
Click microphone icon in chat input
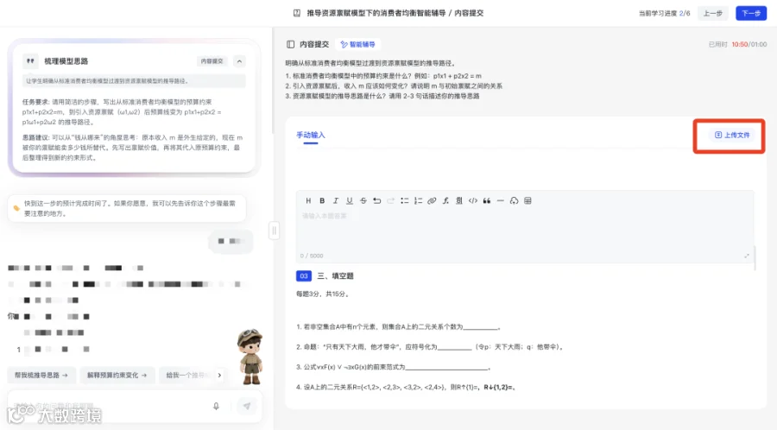216,406
